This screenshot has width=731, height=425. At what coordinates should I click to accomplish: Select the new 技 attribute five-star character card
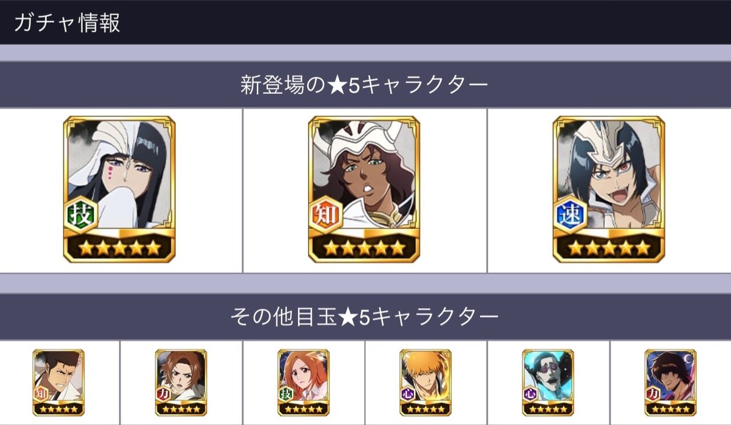pos(119,190)
